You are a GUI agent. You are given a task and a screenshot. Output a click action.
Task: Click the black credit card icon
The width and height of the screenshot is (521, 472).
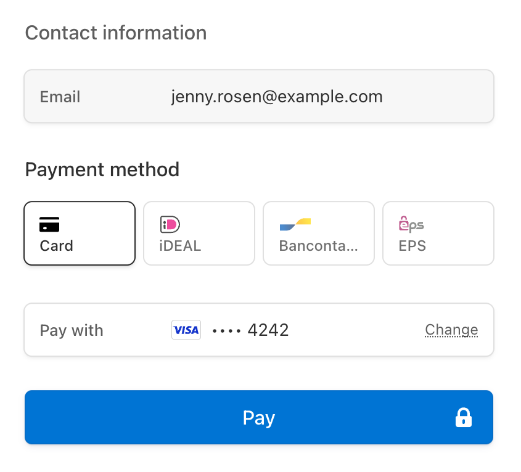coord(49,224)
